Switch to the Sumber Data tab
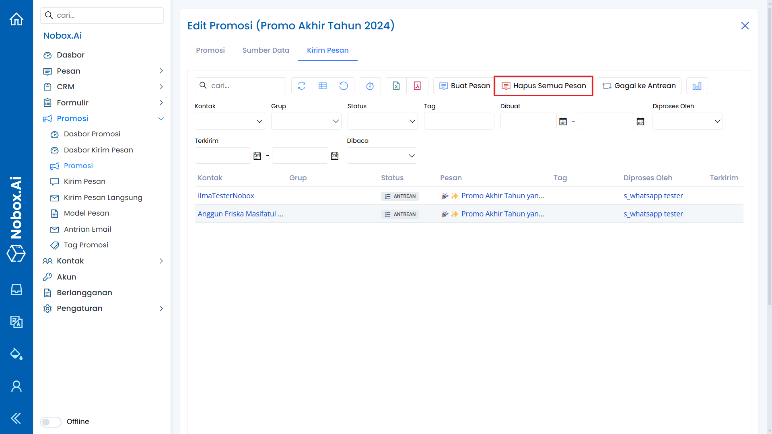 (266, 50)
